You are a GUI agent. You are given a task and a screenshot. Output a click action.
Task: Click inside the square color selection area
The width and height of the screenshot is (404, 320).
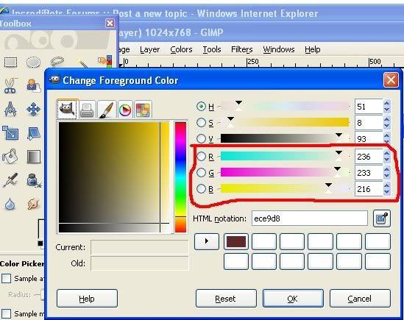(x=114, y=177)
